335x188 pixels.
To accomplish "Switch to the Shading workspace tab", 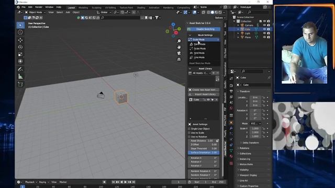I will [141, 8].
